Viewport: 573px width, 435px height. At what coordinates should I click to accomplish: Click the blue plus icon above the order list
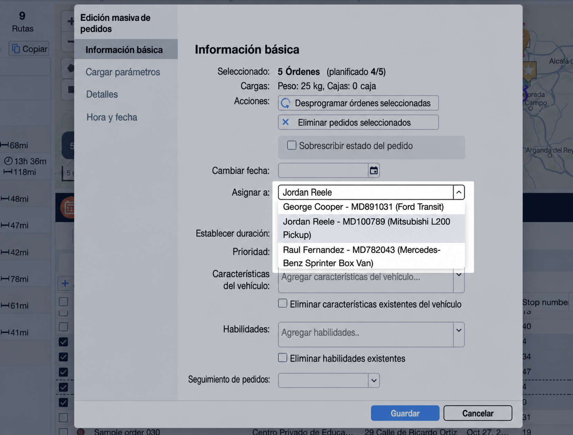click(65, 283)
